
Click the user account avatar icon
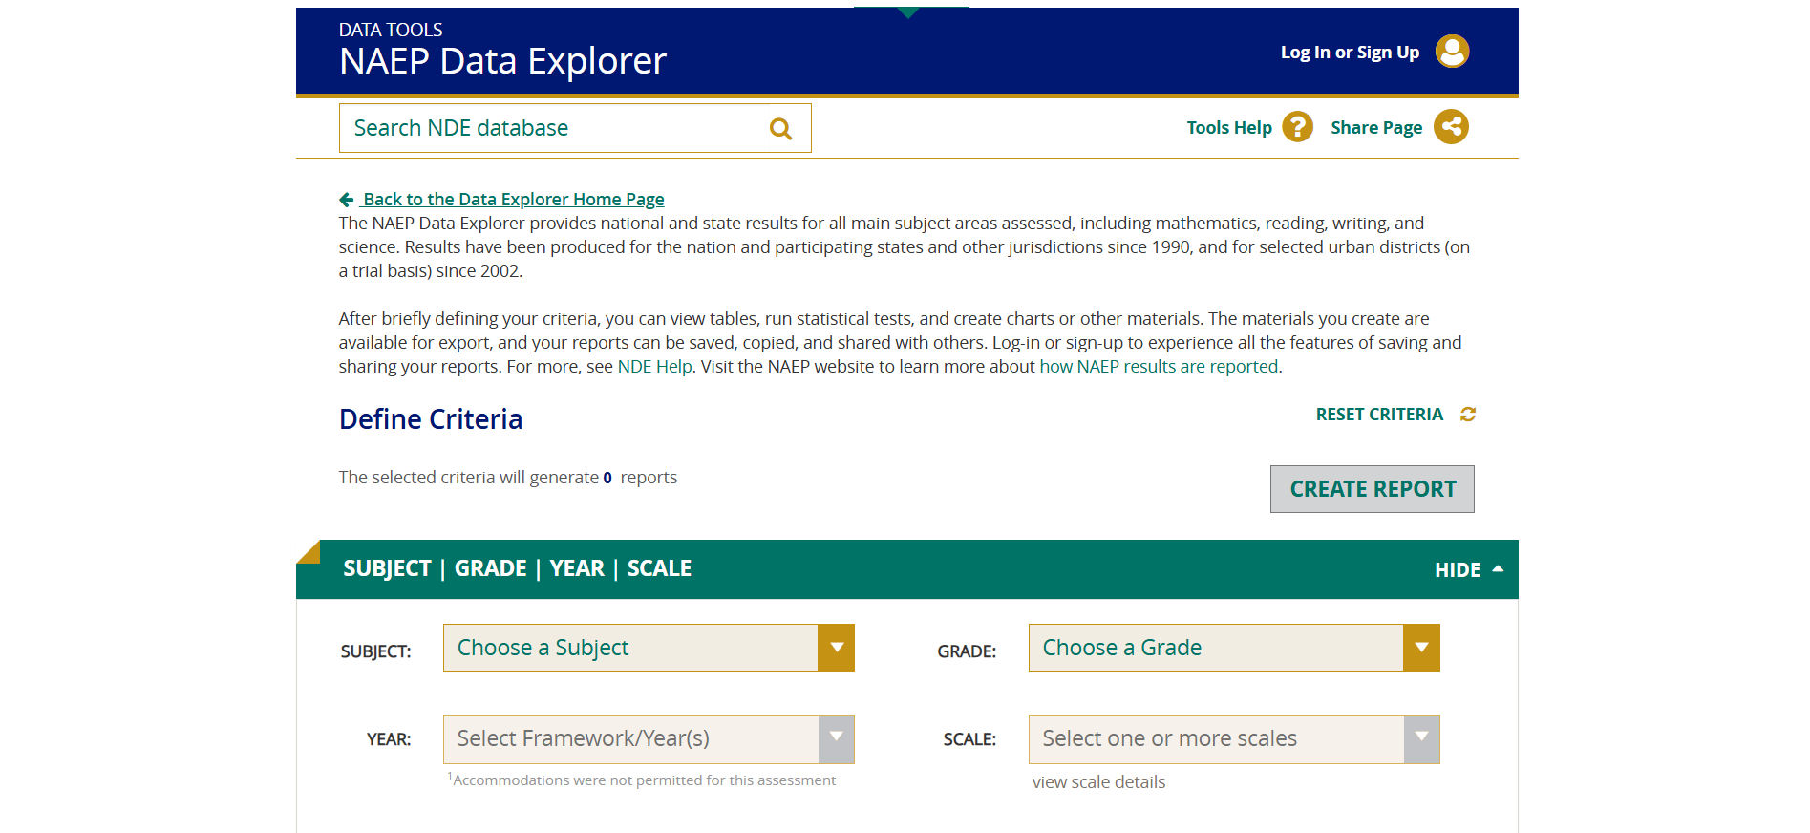[1452, 52]
